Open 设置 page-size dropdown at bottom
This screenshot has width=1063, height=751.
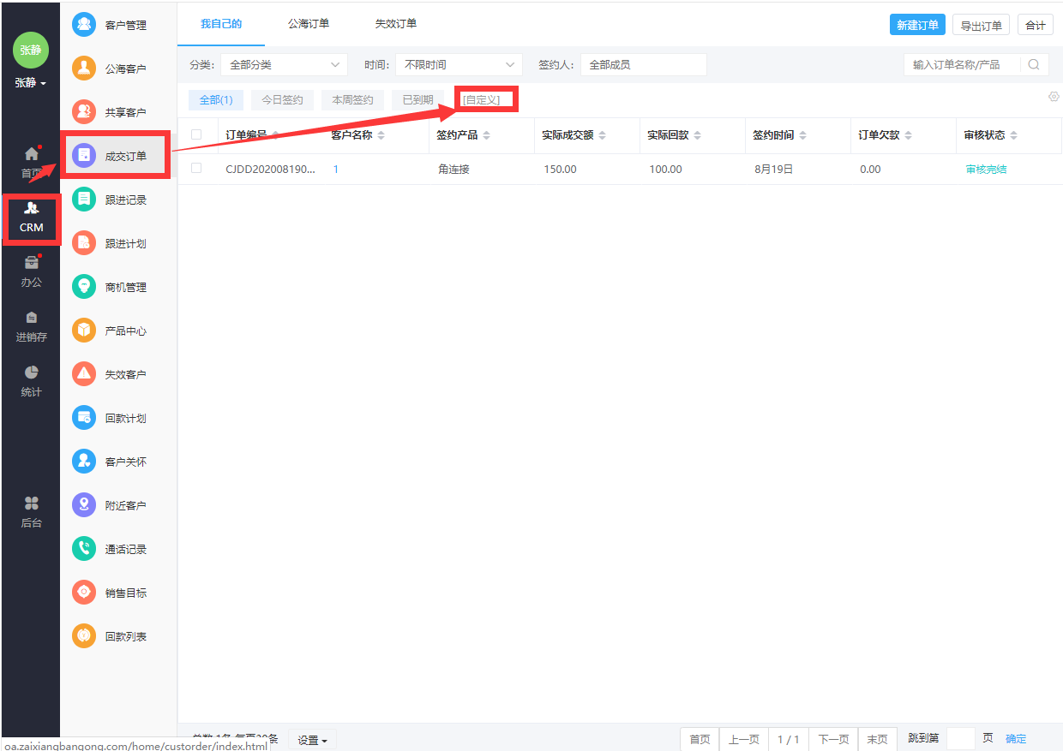point(312,740)
